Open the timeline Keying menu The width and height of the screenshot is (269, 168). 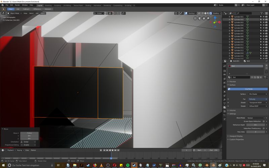tap(20, 150)
